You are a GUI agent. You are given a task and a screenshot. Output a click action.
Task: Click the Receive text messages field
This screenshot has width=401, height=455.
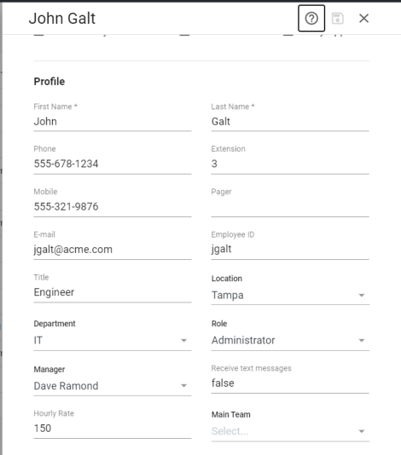point(290,383)
